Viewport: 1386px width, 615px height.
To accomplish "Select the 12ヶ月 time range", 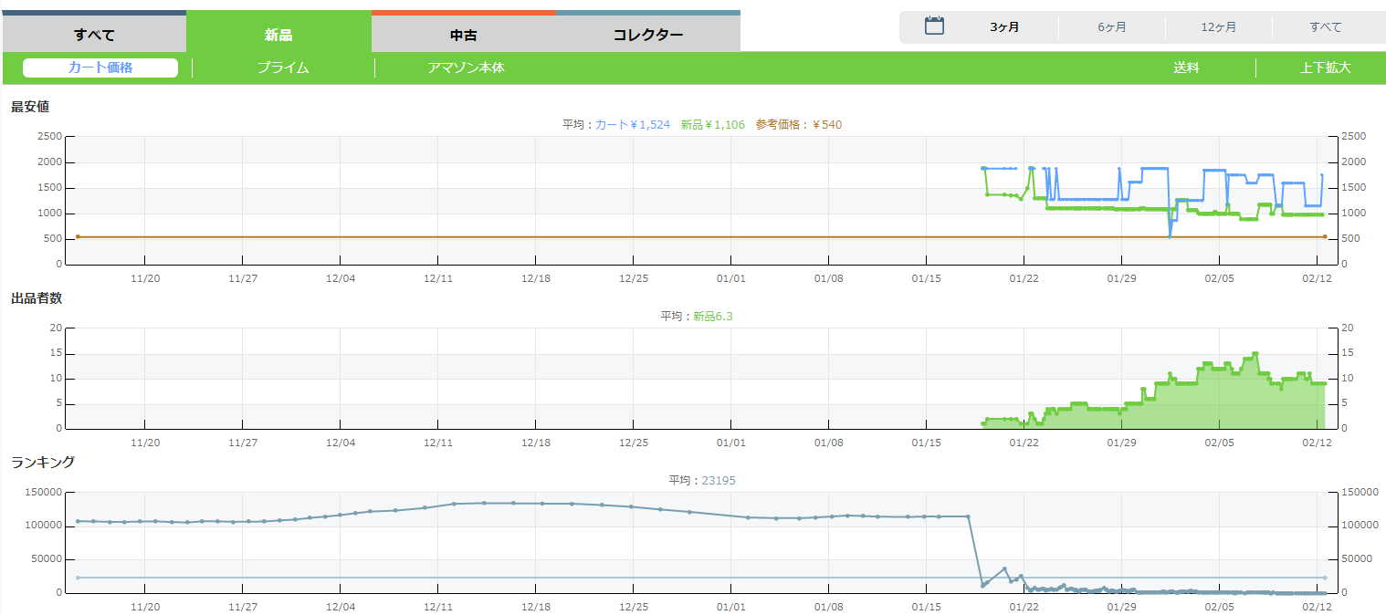I will tap(1218, 27).
